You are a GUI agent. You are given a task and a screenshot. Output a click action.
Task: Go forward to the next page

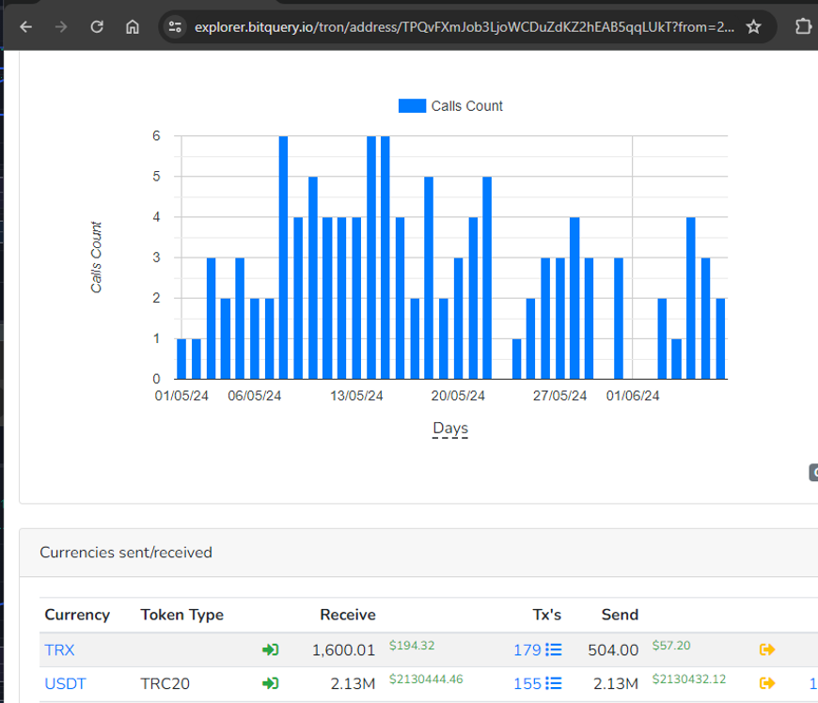61,26
